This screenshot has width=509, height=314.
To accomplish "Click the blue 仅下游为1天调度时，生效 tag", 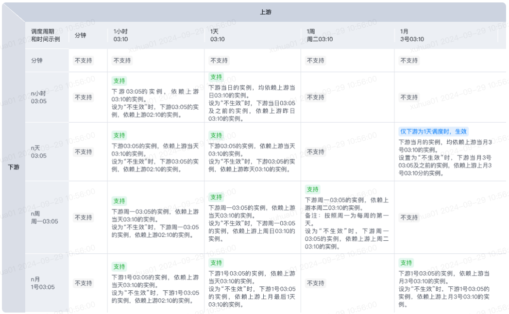I will pyautogui.click(x=433, y=132).
